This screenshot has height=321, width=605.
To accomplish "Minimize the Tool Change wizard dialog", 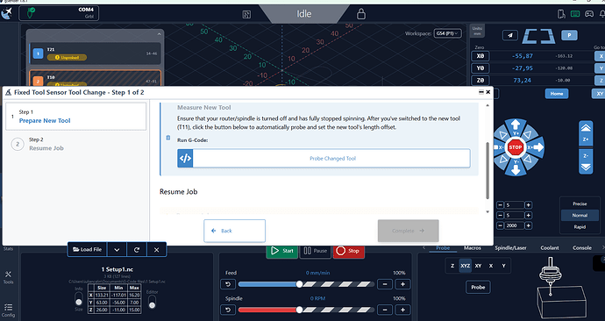I will (481, 92).
